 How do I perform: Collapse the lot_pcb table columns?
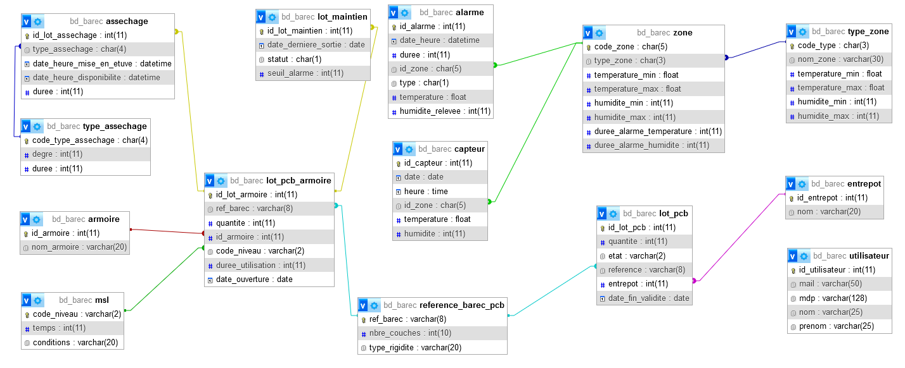click(x=602, y=214)
